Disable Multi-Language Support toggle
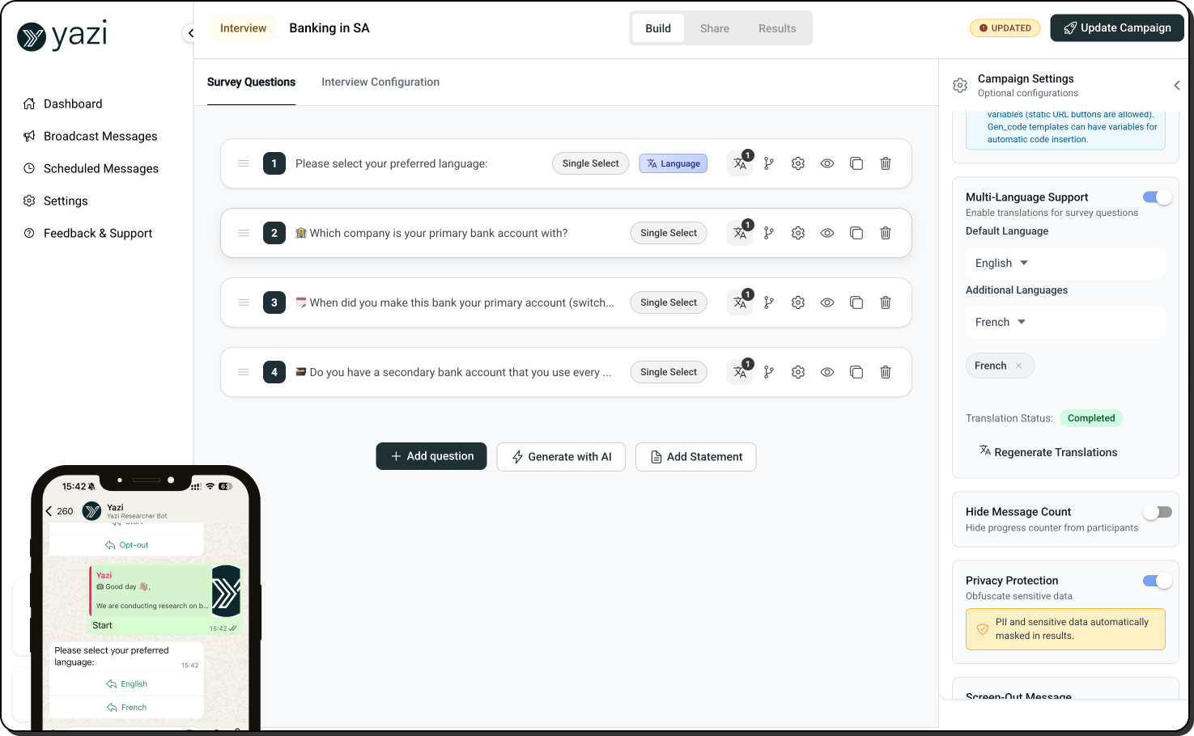Image resolution: width=1194 pixels, height=736 pixels. pos(1157,197)
